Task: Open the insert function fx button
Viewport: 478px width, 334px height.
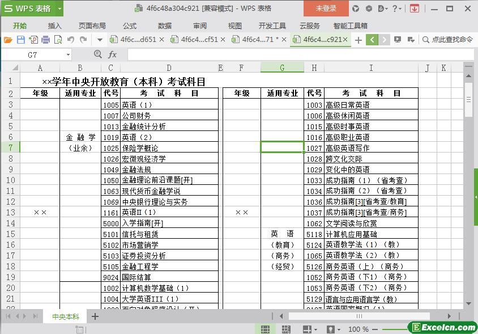Action: [113, 54]
